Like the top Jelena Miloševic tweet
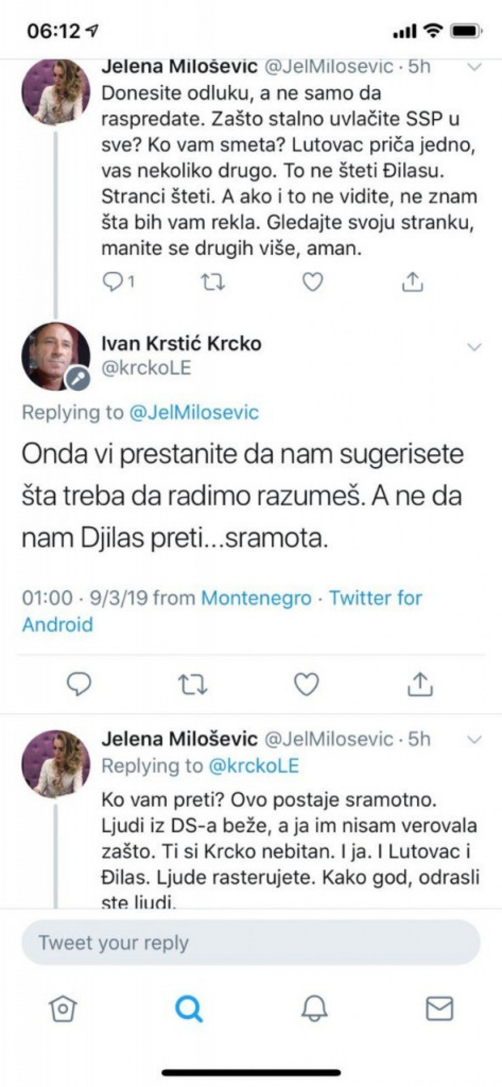The image size is (502, 1087). pyautogui.click(x=312, y=283)
